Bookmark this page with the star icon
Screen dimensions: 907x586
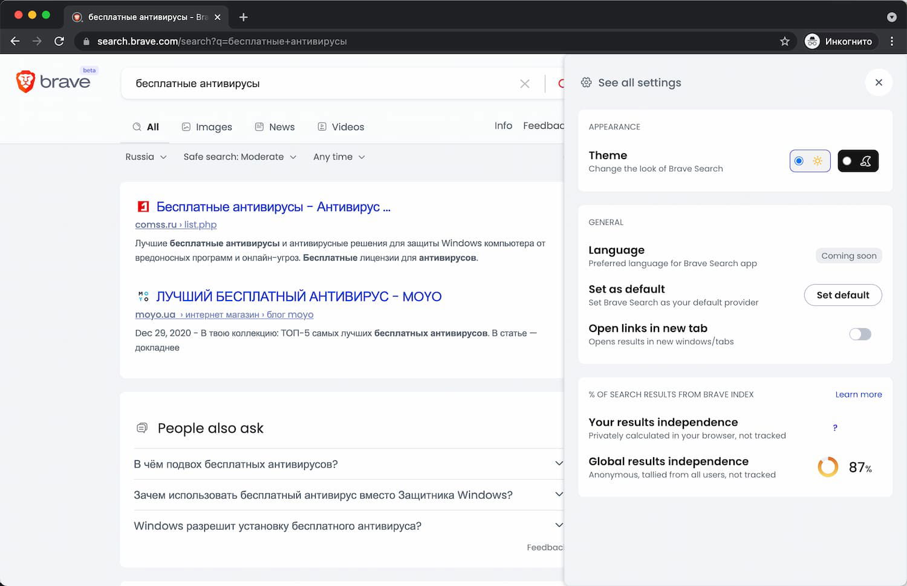(785, 41)
